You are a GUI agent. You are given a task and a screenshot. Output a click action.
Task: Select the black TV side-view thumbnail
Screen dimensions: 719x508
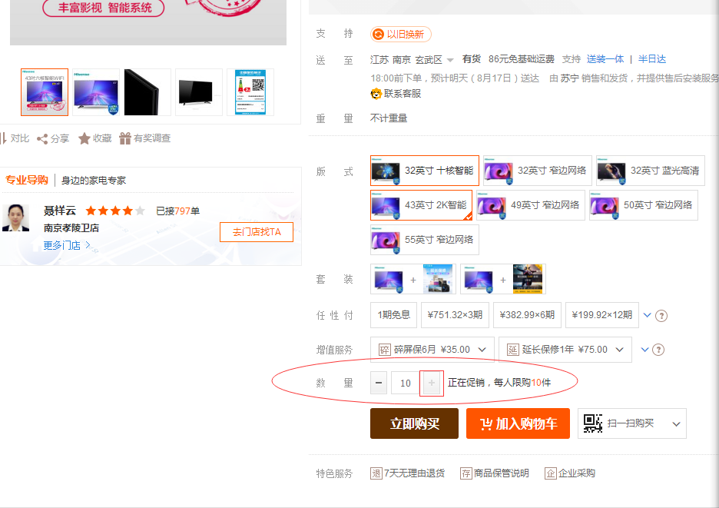(147, 92)
